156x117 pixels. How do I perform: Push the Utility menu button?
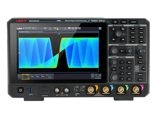tap(141, 37)
